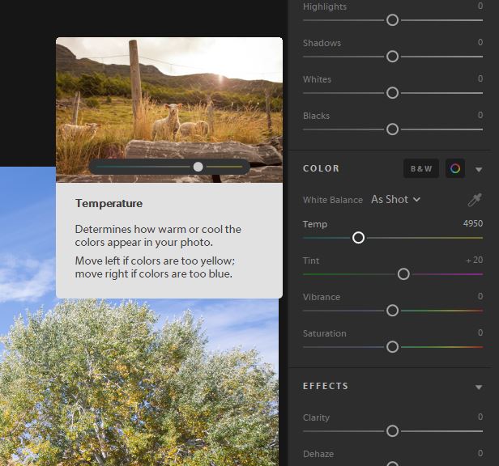Click the White Balance label
The height and width of the screenshot is (466, 499).
tap(333, 200)
